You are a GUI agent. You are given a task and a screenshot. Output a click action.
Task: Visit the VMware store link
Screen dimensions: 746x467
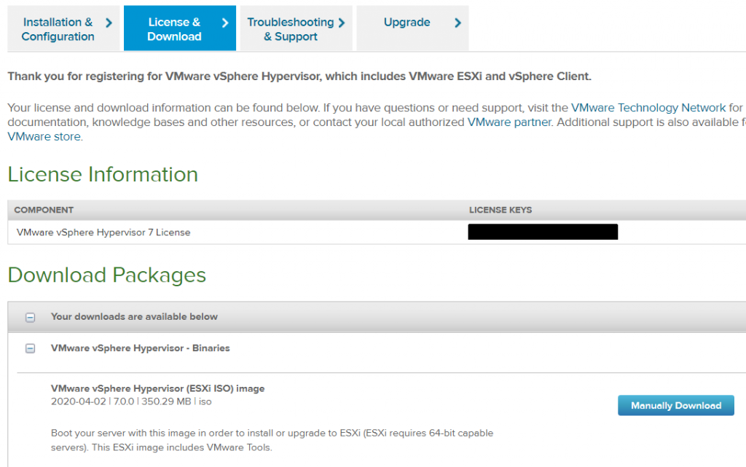point(44,136)
